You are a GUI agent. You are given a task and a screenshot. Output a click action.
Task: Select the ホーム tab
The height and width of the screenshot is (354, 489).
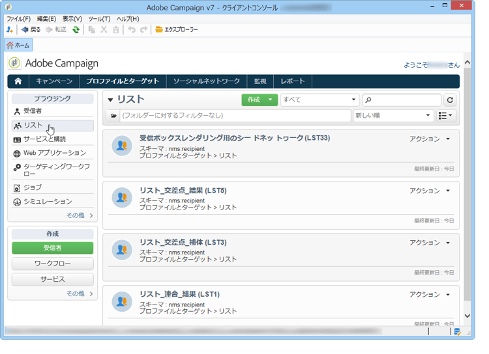point(18,45)
